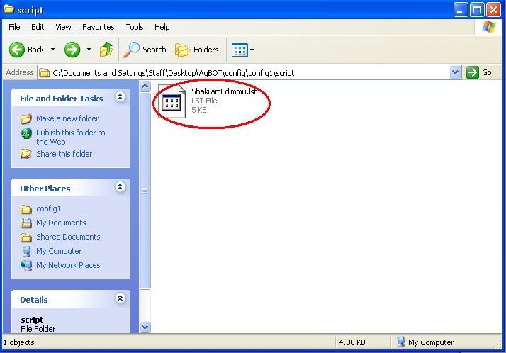
Task: Click the address bar folder icon
Action: click(45, 73)
